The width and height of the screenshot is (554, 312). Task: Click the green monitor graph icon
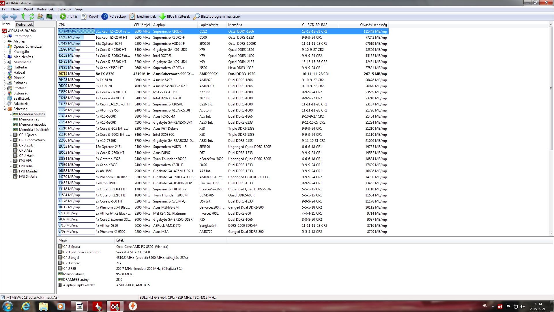click(x=49, y=16)
